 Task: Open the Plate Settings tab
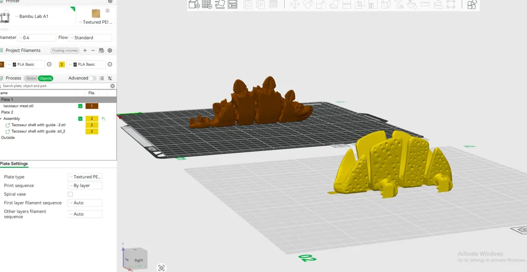pos(14,164)
